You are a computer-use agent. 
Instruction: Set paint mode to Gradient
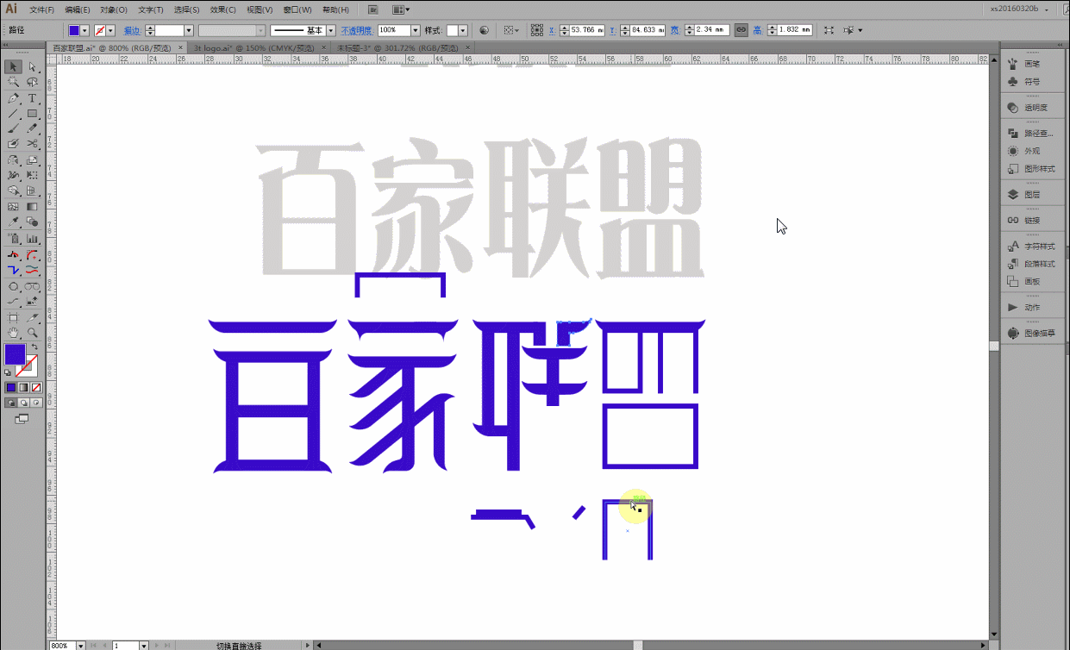(23, 387)
